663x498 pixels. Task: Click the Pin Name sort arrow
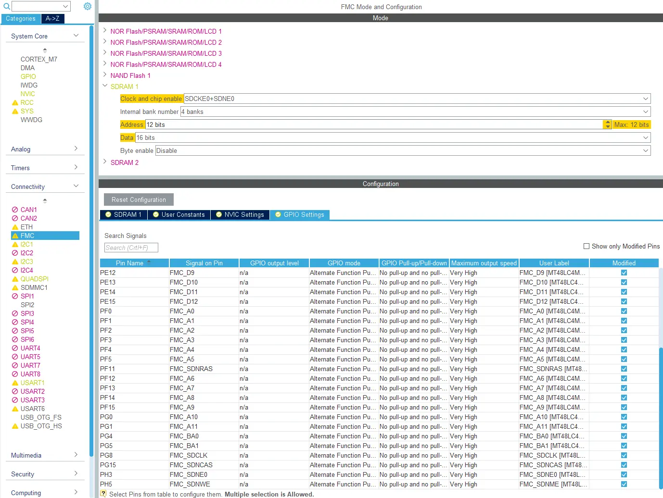(x=149, y=262)
